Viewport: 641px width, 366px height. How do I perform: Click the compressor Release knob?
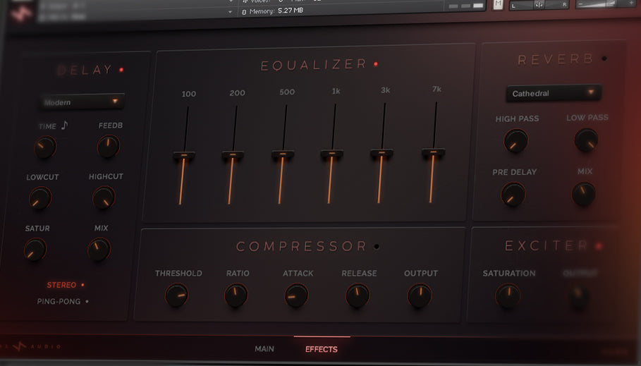(x=358, y=295)
